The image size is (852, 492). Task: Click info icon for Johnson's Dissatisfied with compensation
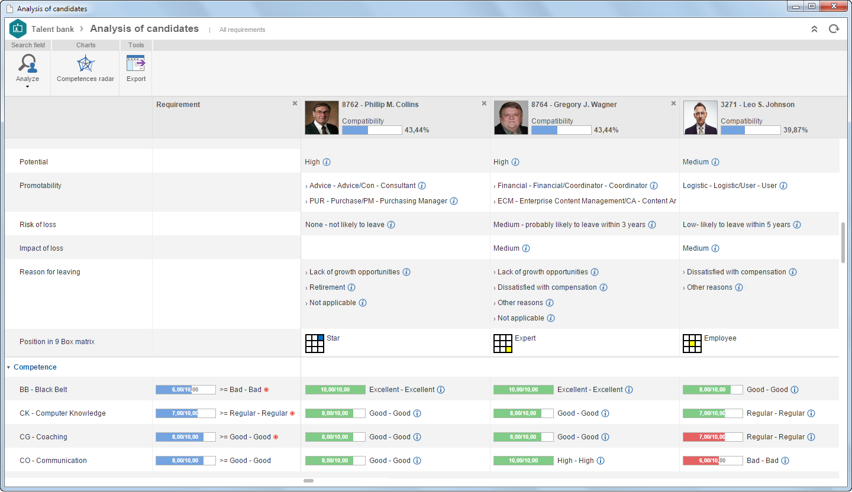point(793,272)
